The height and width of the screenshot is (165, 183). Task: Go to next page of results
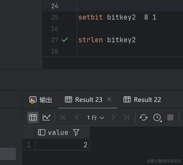tap(113, 117)
